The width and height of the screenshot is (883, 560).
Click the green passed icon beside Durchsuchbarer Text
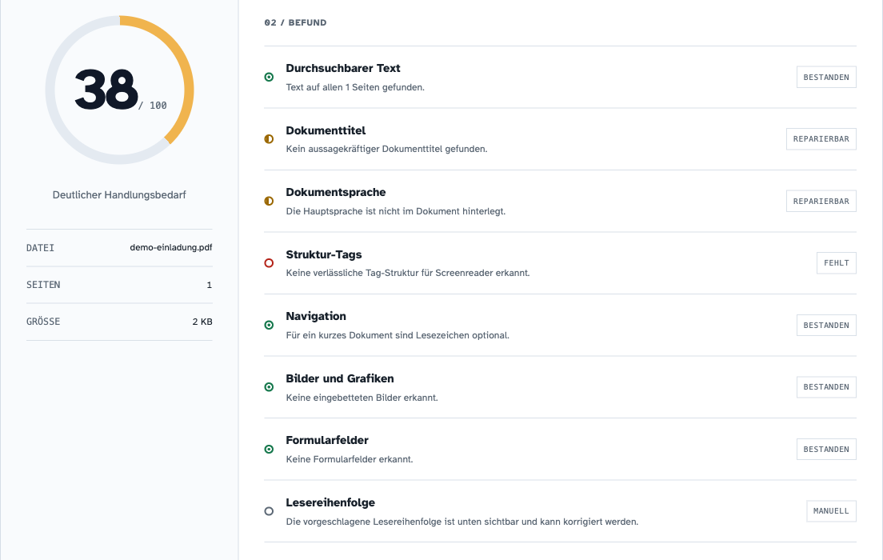coord(270,77)
